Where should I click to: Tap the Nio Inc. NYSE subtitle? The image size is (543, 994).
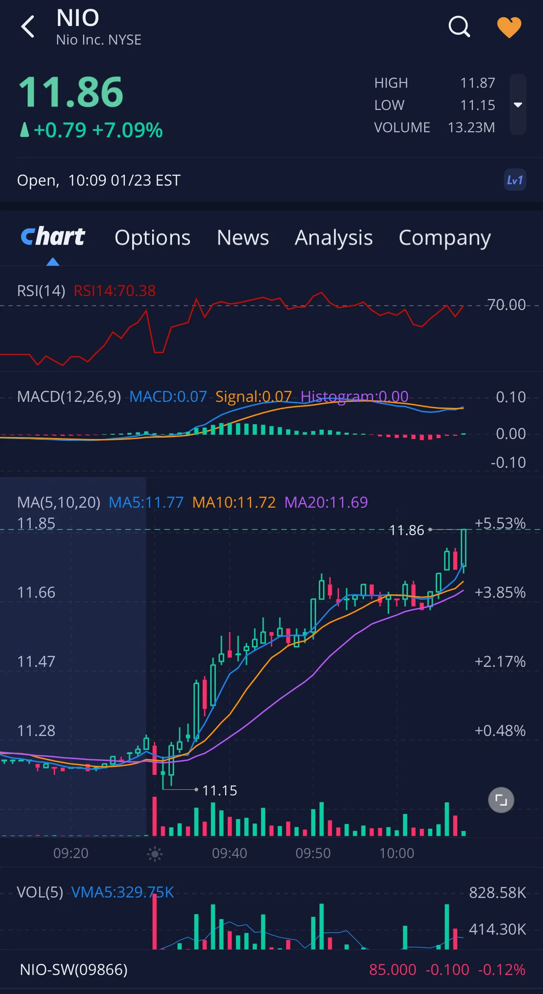98,40
